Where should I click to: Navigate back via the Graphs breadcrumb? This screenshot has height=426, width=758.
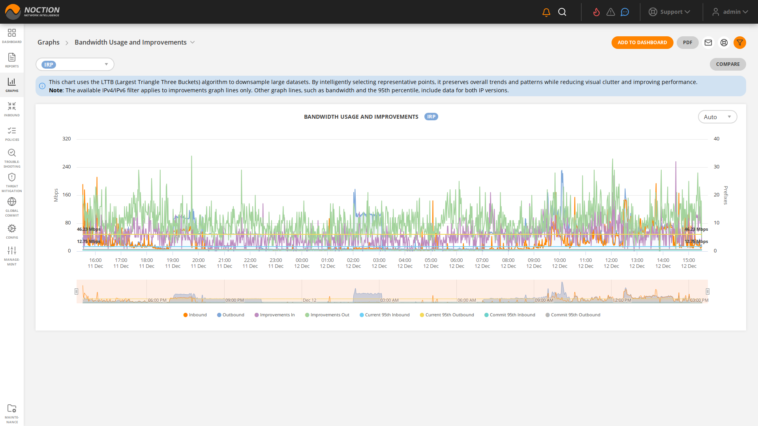48,42
